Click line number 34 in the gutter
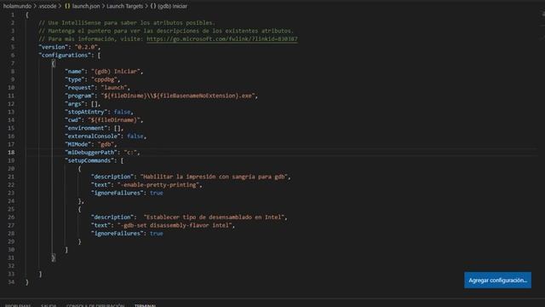The image size is (545, 307). [11, 282]
